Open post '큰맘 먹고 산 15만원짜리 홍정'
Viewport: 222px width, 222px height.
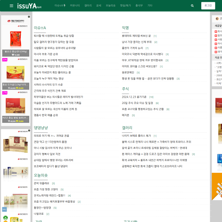[x=50, y=142]
